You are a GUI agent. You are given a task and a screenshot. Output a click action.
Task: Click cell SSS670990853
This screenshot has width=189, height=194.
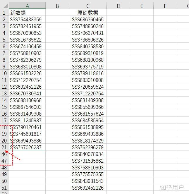click(x=27, y=33)
